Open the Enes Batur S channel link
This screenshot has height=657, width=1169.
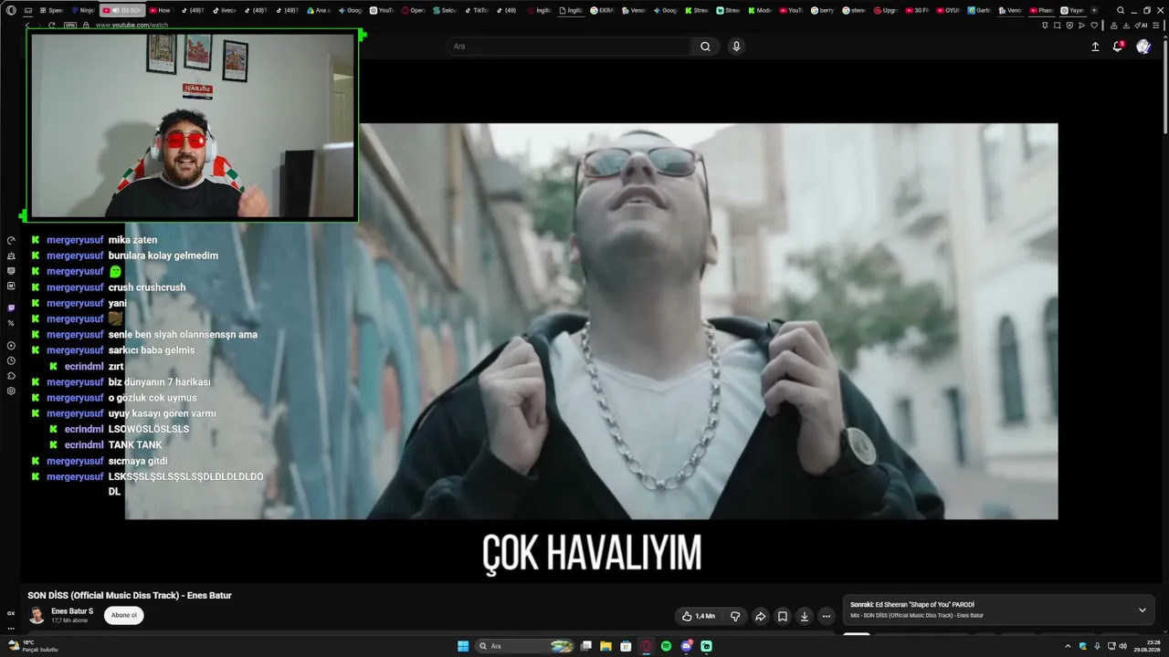(x=72, y=611)
